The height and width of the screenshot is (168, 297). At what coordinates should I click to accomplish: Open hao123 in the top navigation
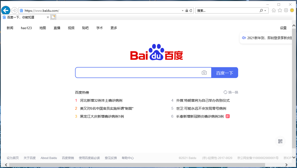coord(26,28)
